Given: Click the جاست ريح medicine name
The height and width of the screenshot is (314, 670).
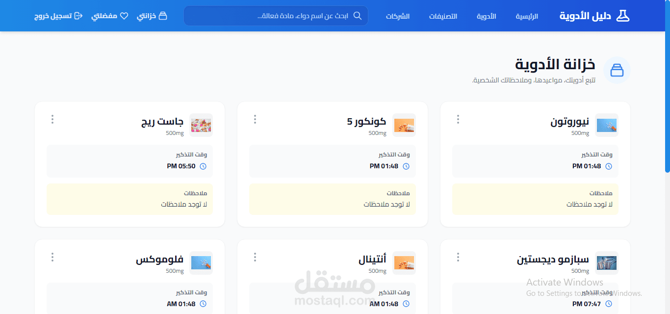Looking at the screenshot, I should click(162, 122).
